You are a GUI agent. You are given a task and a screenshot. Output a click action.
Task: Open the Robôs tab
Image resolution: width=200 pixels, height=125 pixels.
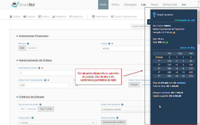tap(103, 5)
